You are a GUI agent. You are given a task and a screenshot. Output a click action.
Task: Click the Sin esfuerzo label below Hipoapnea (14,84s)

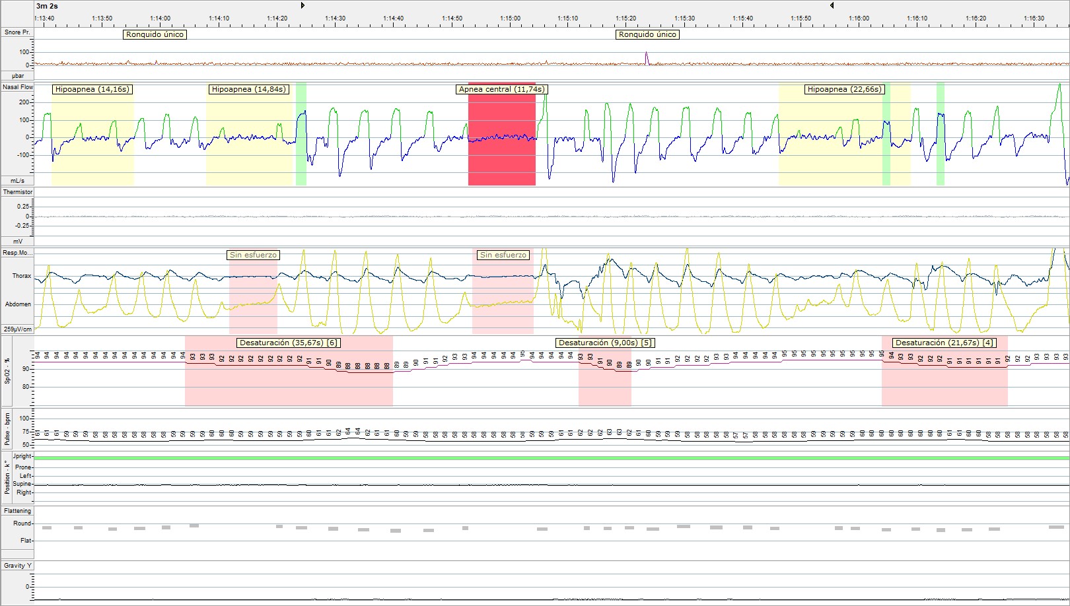[253, 255]
